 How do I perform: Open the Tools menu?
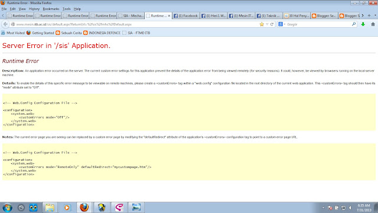click(x=67, y=9)
